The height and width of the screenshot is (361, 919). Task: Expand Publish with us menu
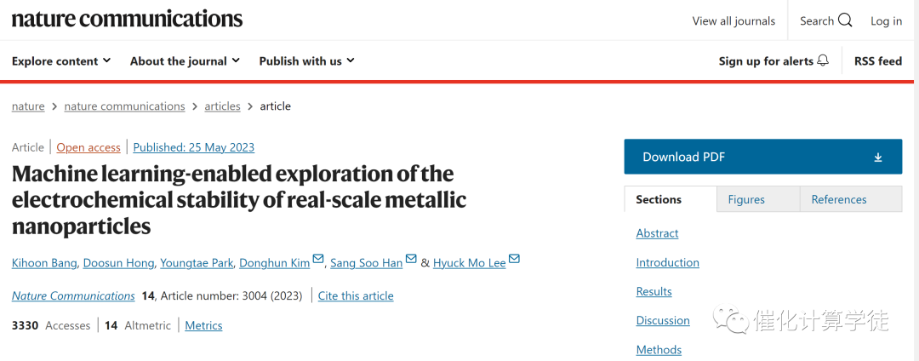[306, 61]
